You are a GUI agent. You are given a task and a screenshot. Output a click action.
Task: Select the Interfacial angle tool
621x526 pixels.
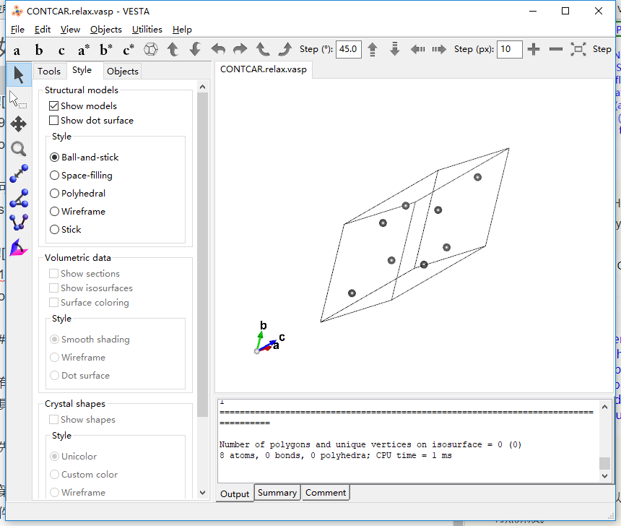point(19,248)
